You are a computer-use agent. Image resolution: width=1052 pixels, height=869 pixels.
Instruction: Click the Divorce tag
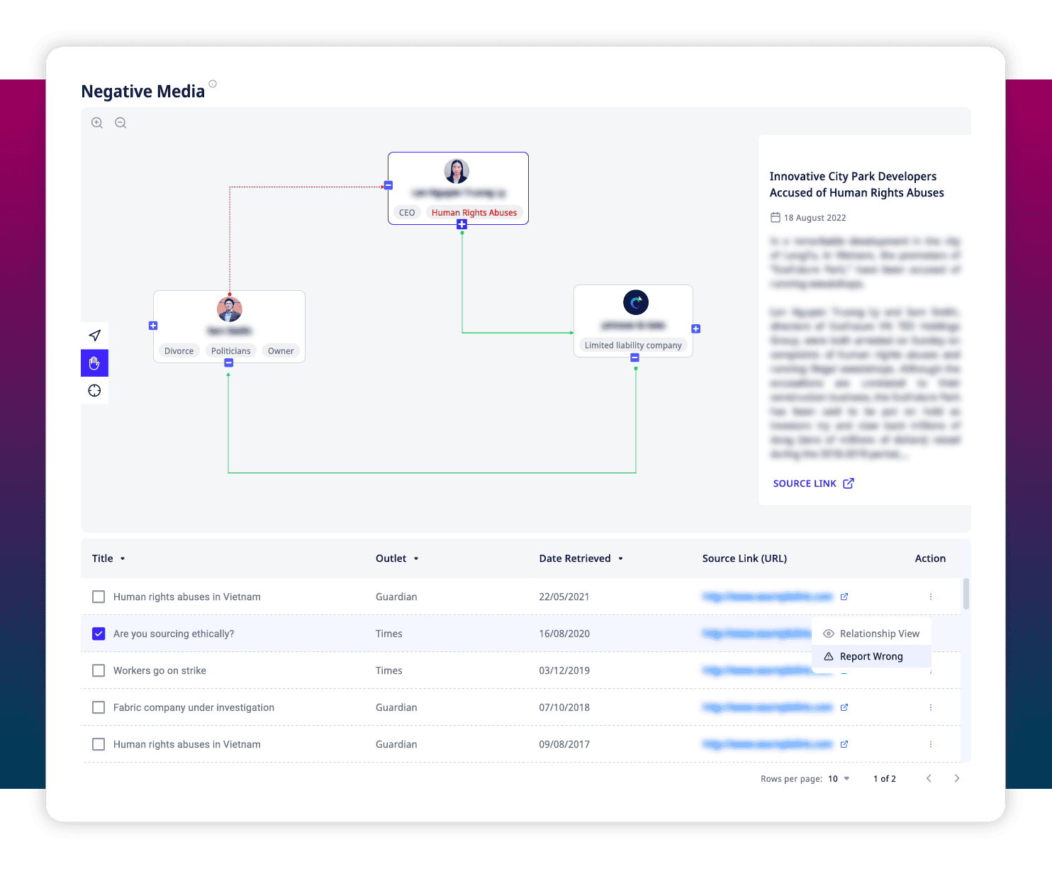click(x=179, y=351)
